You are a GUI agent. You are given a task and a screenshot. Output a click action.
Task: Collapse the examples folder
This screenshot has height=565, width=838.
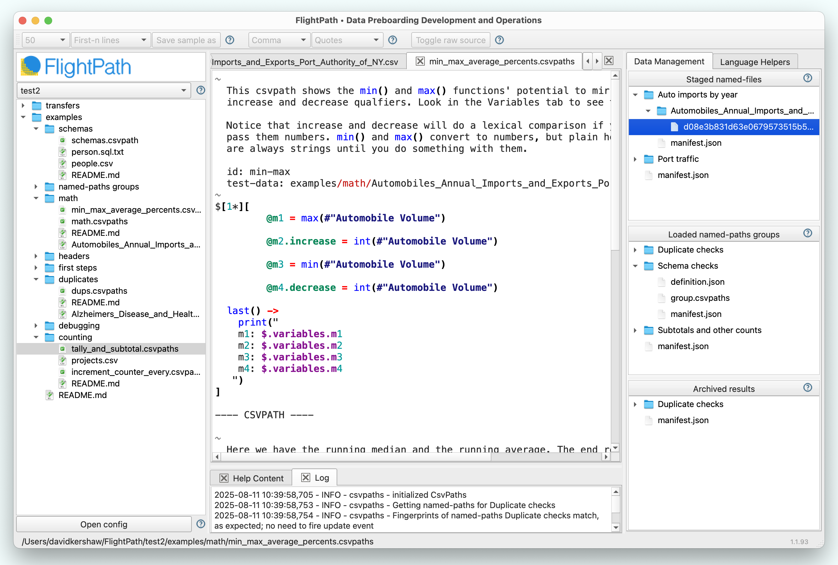coord(23,117)
